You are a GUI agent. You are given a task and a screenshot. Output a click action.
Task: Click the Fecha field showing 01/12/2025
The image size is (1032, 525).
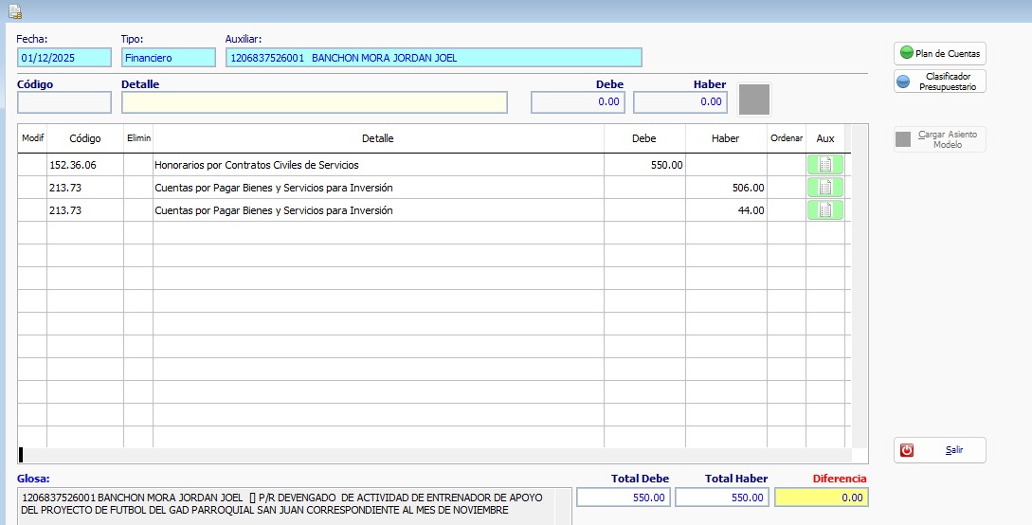[x=64, y=58]
